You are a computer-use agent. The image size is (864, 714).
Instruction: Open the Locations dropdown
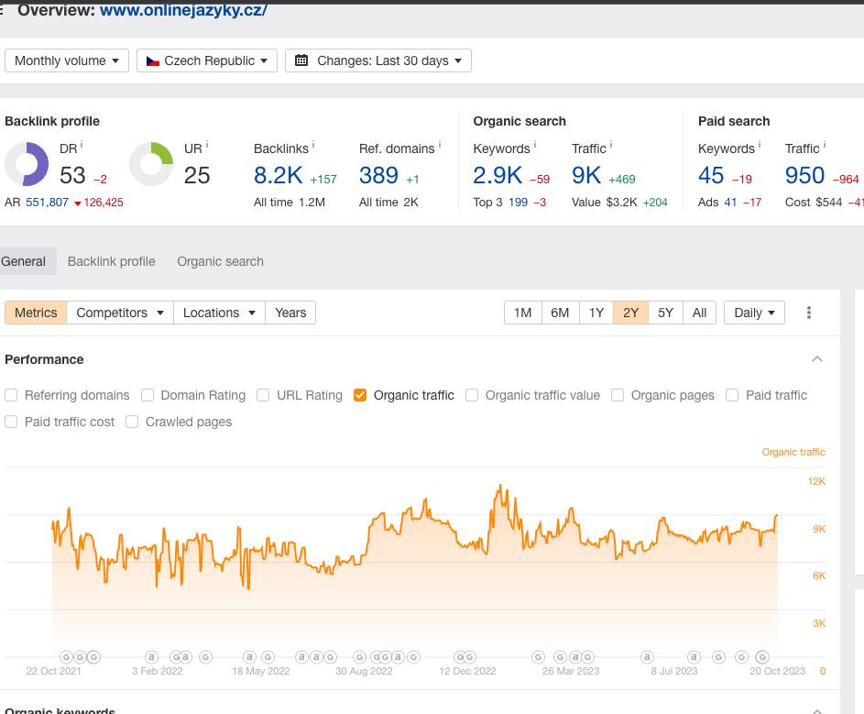coord(219,313)
